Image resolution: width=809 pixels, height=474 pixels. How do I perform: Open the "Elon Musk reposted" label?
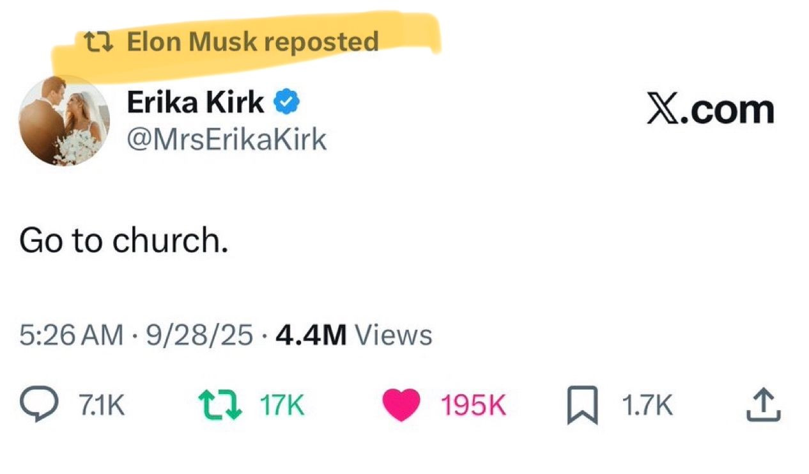(x=252, y=42)
